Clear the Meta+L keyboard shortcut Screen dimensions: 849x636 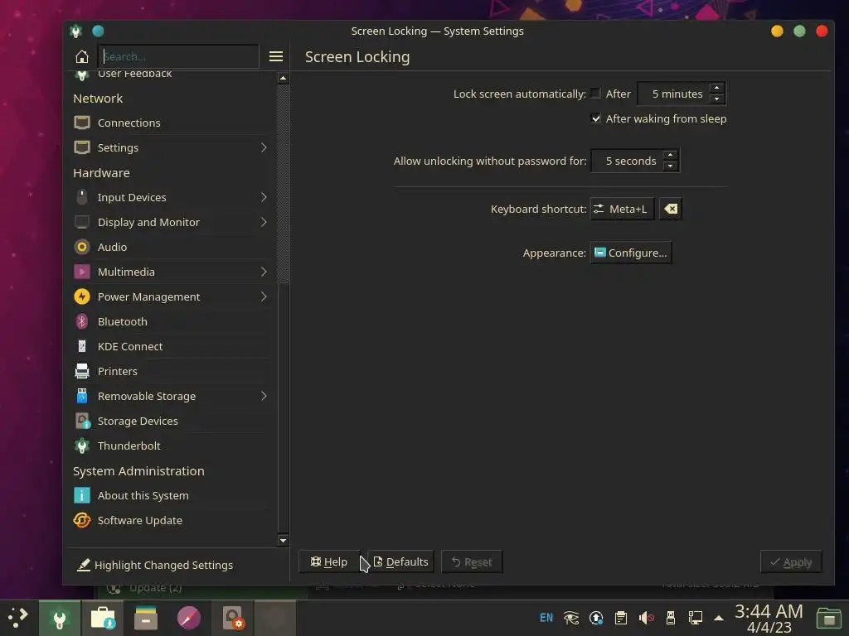click(671, 209)
